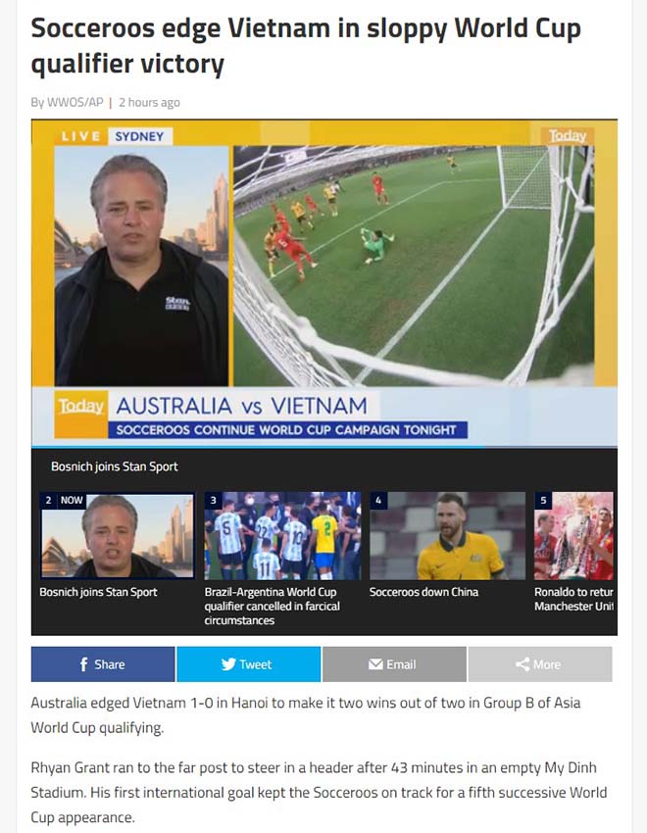Click Brazil-Argentina World Cup qualifier caption
Image resolution: width=647 pixels, height=833 pixels.
[272, 607]
